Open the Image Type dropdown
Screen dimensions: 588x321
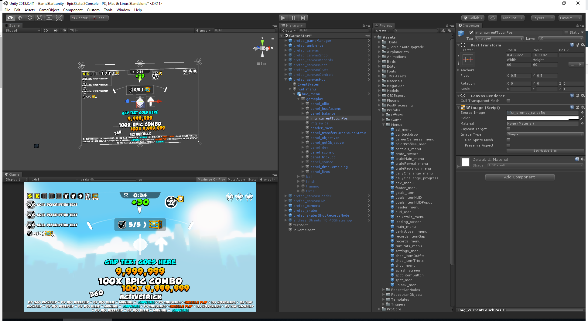click(x=545, y=134)
